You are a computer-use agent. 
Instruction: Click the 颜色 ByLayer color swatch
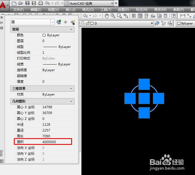pos(44,35)
